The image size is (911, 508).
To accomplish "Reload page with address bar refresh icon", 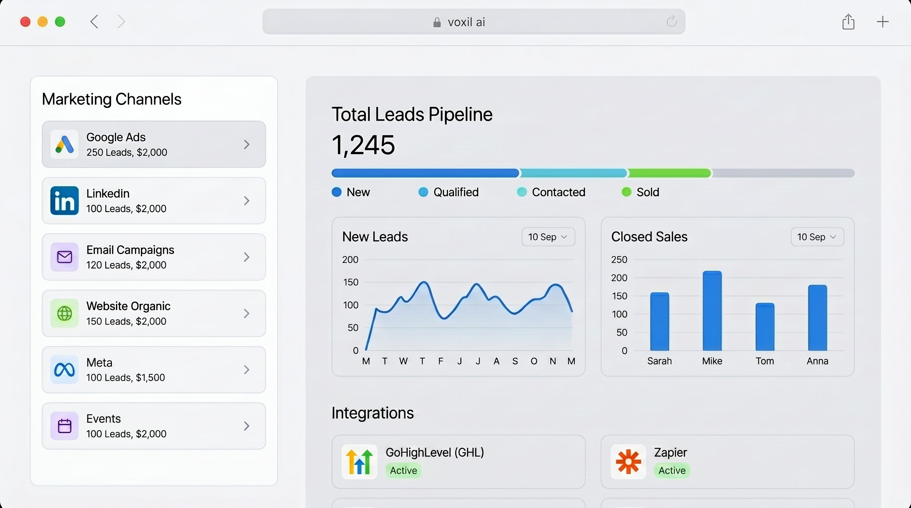I will pos(672,21).
